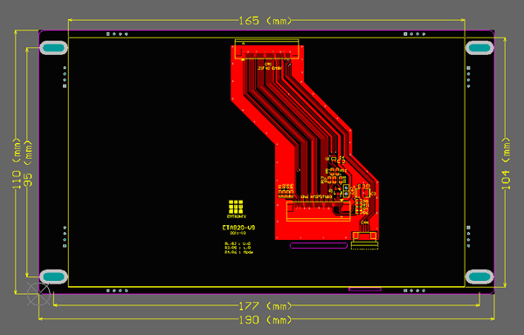The height and width of the screenshot is (335, 524).
Task: Click the 104 (mm) dimension on the right
Action: point(507,163)
